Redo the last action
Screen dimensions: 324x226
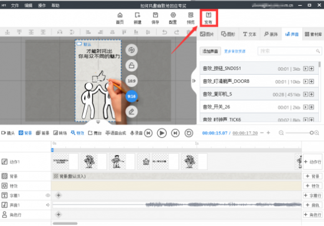click(x=177, y=32)
